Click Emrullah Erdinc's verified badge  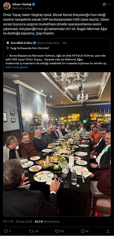(x=35, y=43)
